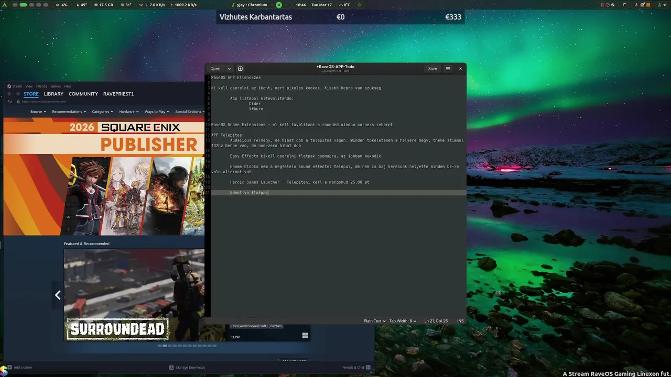Click the 'Heroic Games Launcher' line in editor
Screen dimensions: 671x377
299,182
